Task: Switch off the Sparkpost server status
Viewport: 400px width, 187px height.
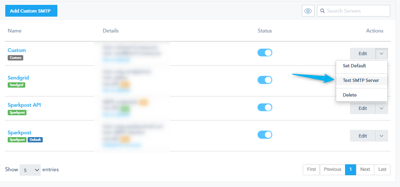Action: tap(265, 135)
